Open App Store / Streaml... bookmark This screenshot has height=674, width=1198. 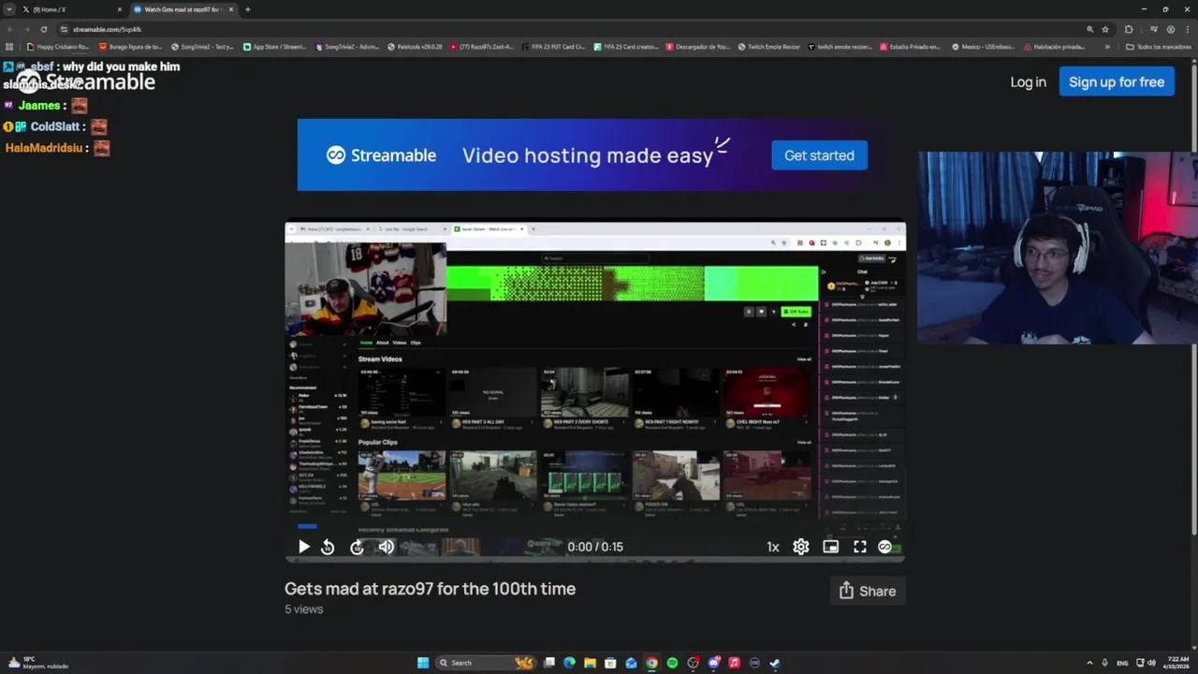tap(274, 47)
